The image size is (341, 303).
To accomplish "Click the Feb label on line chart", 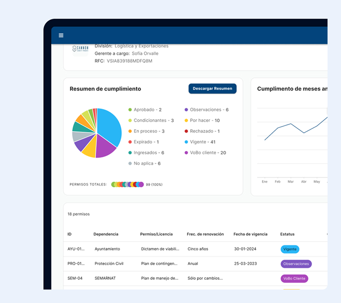I will pyautogui.click(x=277, y=181).
